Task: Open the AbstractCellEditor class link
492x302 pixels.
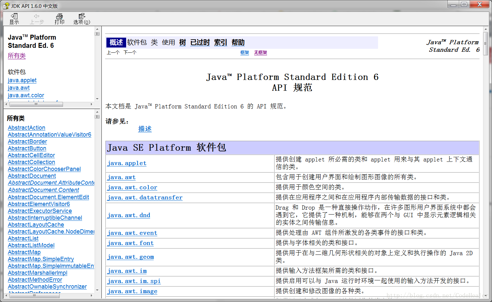Action: [31, 155]
